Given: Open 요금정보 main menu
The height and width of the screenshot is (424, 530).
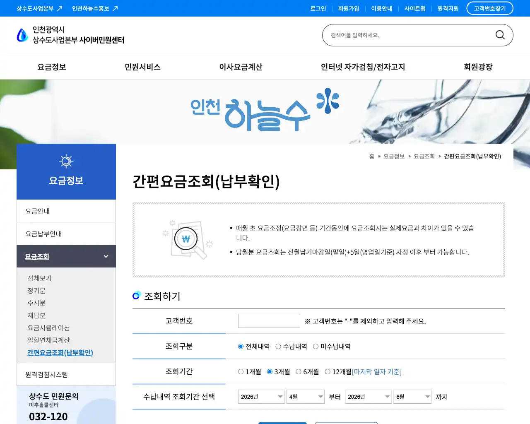Looking at the screenshot, I should coord(52,67).
